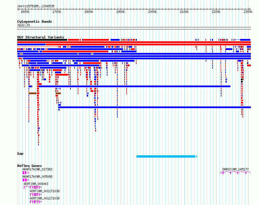Click the gene glyph under AKAP17A|NM_005088
The width and height of the screenshot is (259, 205).
click(26, 180)
